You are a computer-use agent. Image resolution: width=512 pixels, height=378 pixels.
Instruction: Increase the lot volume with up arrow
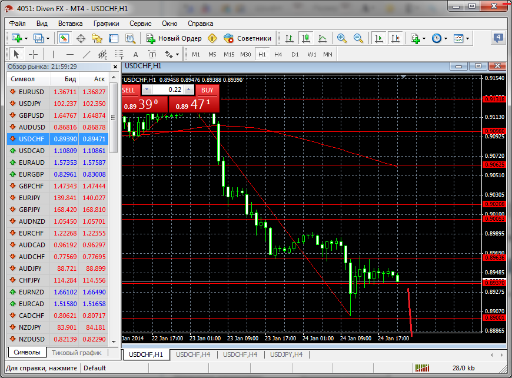tap(189, 89)
